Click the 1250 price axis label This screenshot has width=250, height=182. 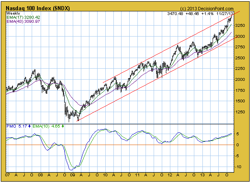(241, 112)
